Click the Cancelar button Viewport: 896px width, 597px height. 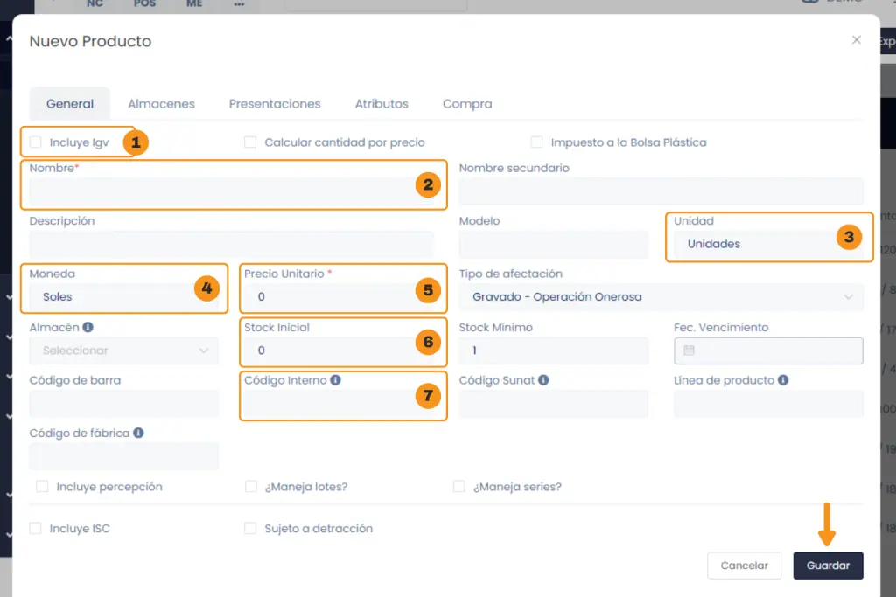744,566
